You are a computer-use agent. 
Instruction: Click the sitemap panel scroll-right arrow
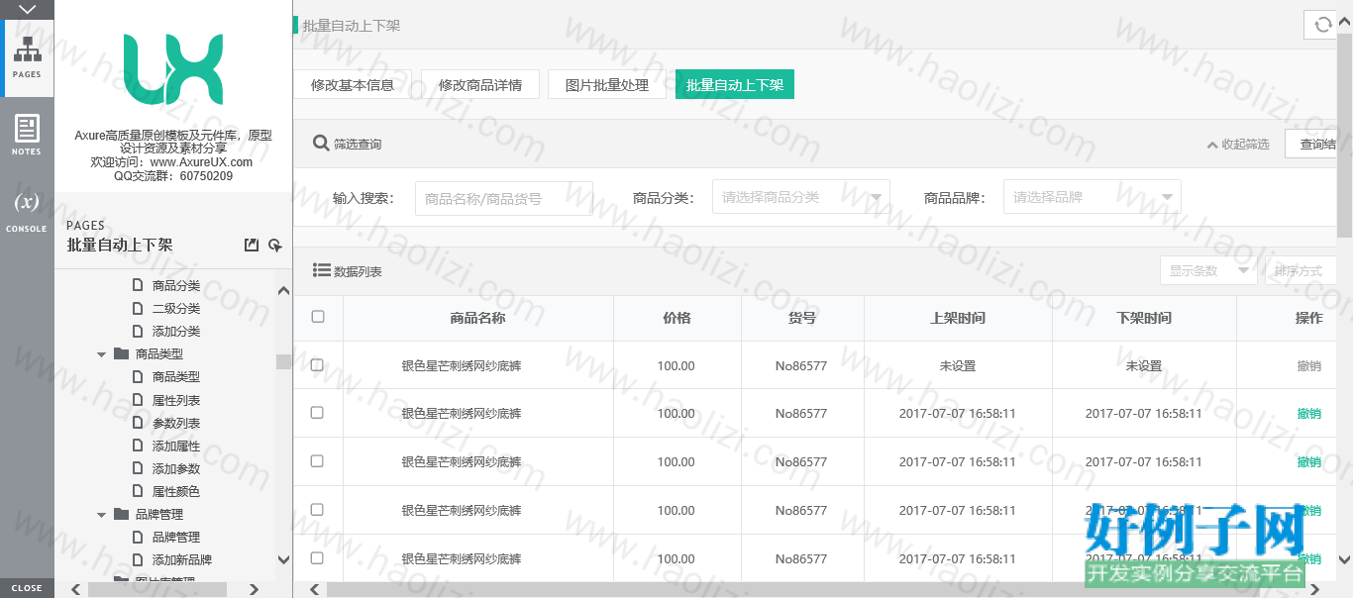coord(254,589)
